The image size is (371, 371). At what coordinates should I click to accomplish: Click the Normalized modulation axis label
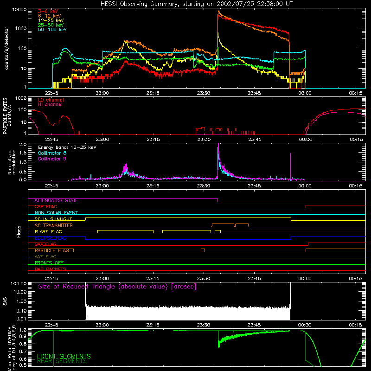[12, 162]
